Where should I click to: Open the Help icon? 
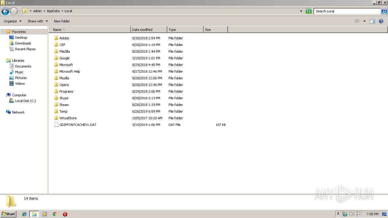381,21
